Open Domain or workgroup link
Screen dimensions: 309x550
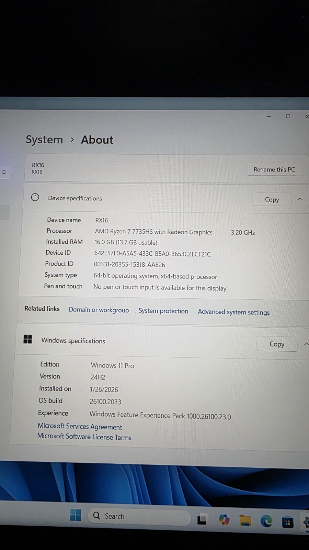99,310
